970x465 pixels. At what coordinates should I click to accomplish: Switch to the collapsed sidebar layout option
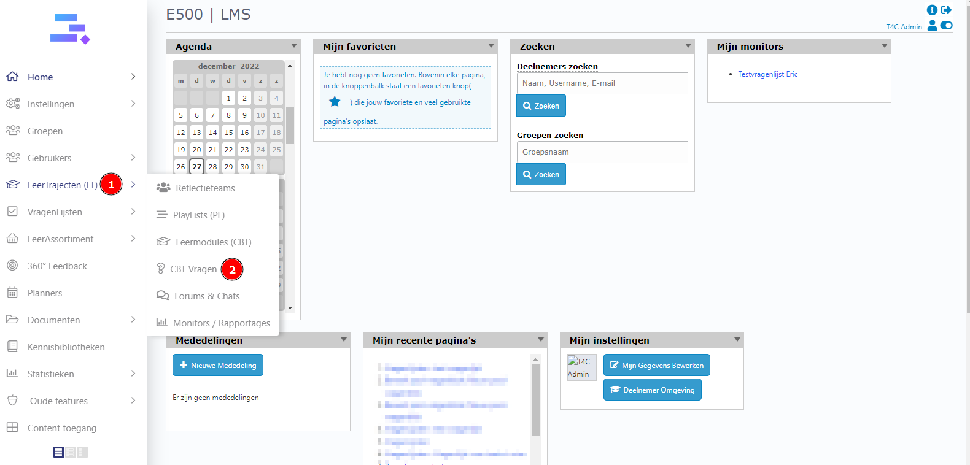pyautogui.click(x=82, y=452)
